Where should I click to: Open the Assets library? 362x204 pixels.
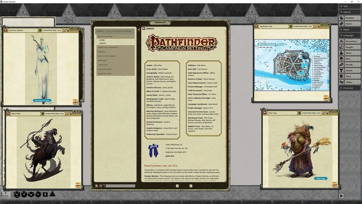coord(350,24)
